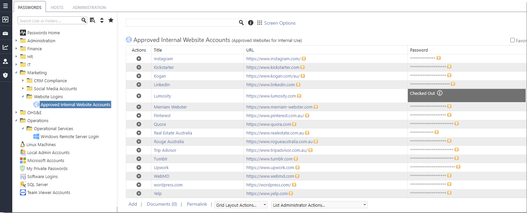Click the expand/collapse all tree arrows icon
The width and height of the screenshot is (527, 213).
coord(102,20)
